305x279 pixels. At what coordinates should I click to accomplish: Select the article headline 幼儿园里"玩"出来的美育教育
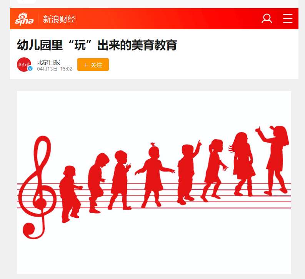97,45
